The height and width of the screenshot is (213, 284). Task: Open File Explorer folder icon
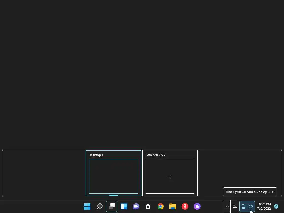point(173,206)
